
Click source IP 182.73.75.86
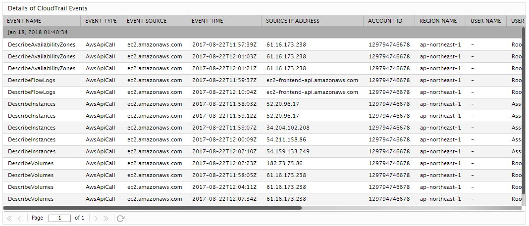(284, 163)
